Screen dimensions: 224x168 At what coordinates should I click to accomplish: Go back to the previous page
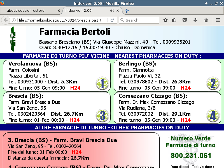[x=5, y=20]
